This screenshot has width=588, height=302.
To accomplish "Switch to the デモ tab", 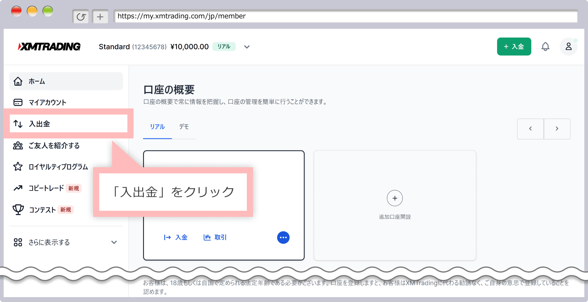I will (x=184, y=127).
